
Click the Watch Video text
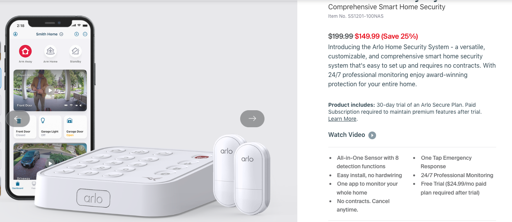pyautogui.click(x=346, y=135)
